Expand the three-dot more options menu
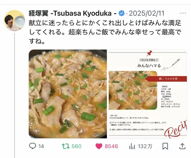 [183, 13]
